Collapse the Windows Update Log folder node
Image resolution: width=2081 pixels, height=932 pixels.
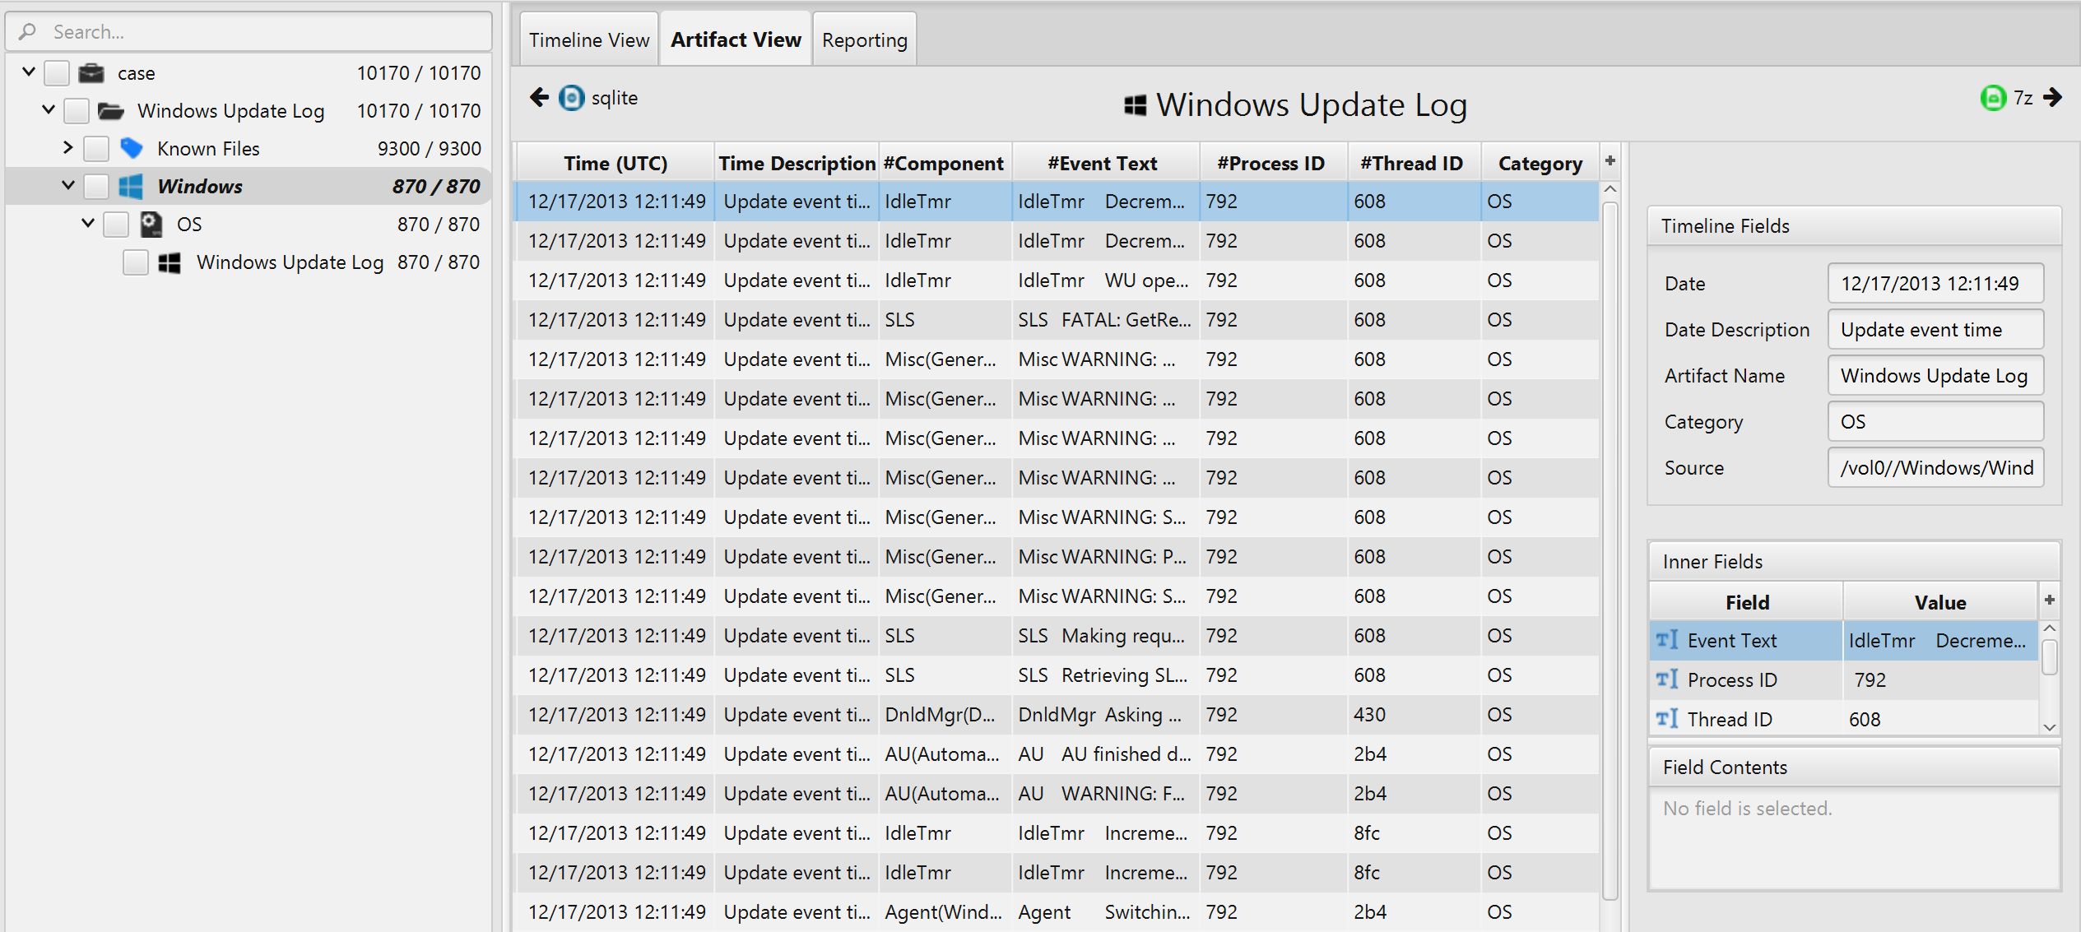click(x=49, y=109)
